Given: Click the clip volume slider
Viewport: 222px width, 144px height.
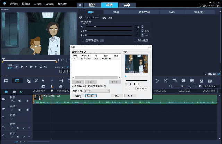Looking at the screenshot, I should tap(109, 27).
